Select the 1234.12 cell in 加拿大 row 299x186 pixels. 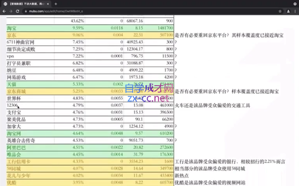pos(134,126)
